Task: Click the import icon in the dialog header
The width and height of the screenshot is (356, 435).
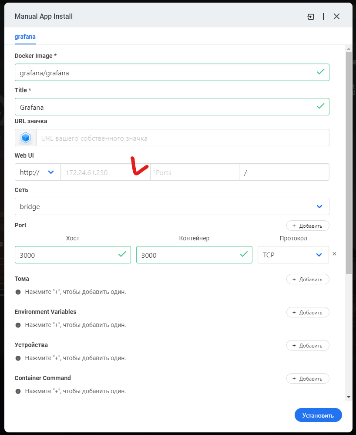Action: click(310, 17)
